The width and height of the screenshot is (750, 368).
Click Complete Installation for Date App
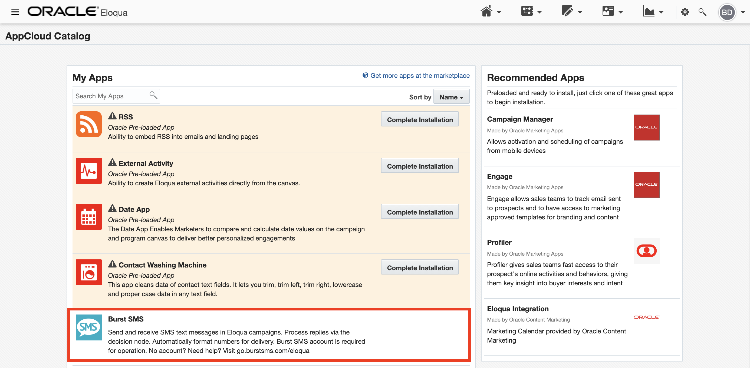click(x=420, y=212)
